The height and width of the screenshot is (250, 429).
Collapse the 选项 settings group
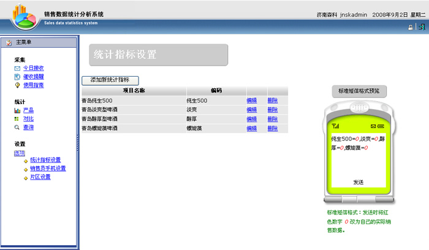[x=20, y=153]
